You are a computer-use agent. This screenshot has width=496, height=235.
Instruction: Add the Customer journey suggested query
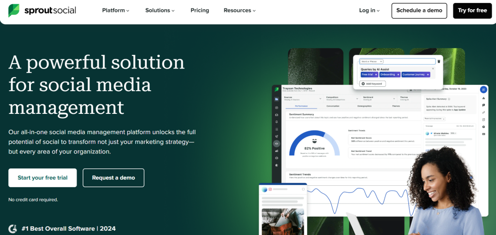(416, 75)
